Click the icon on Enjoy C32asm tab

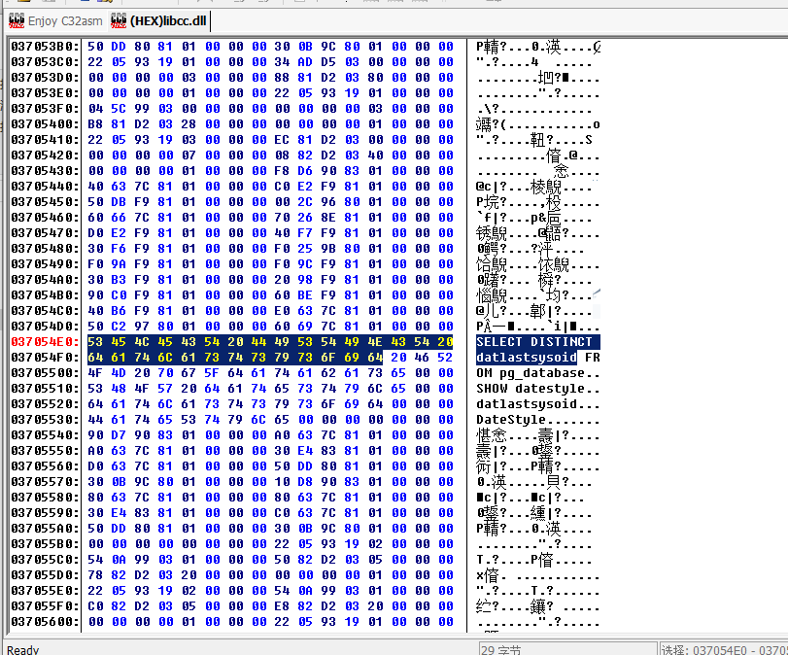[16, 19]
